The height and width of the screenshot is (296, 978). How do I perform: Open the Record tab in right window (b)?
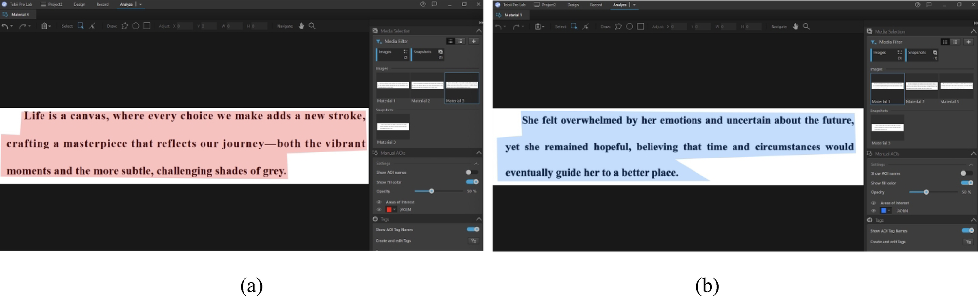click(x=596, y=5)
